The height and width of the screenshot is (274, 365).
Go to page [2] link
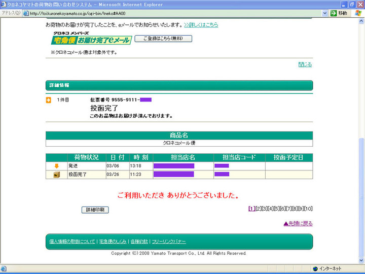(x=259, y=209)
